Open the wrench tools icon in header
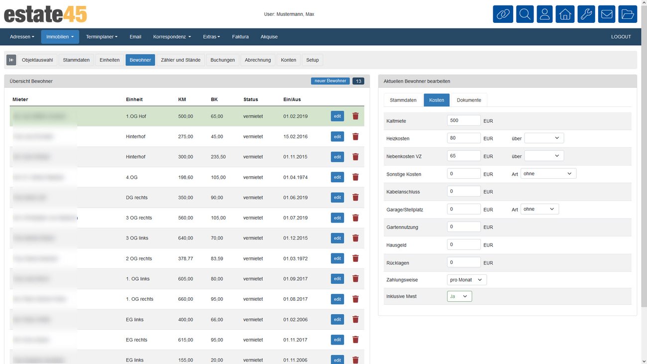The width and height of the screenshot is (647, 364). (586, 14)
